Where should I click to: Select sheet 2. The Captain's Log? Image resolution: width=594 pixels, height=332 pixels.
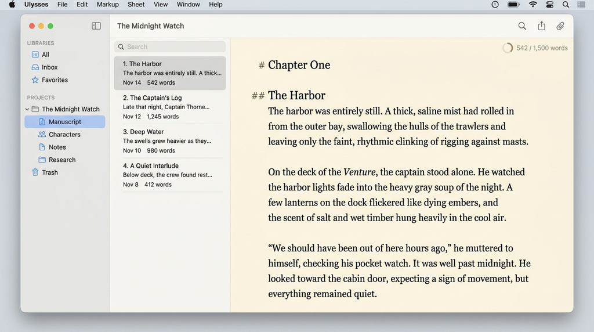pyautogui.click(x=170, y=107)
